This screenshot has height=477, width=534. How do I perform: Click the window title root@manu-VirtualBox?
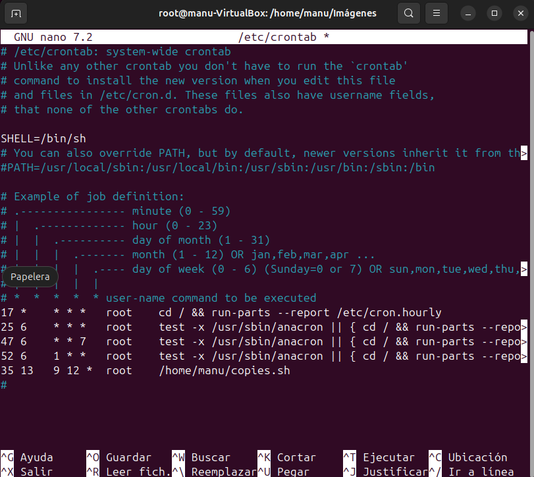click(x=267, y=13)
